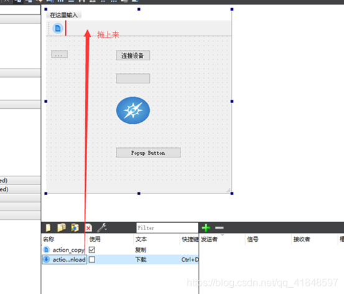Toggle the action_copy used checkbox

[x=92, y=250]
